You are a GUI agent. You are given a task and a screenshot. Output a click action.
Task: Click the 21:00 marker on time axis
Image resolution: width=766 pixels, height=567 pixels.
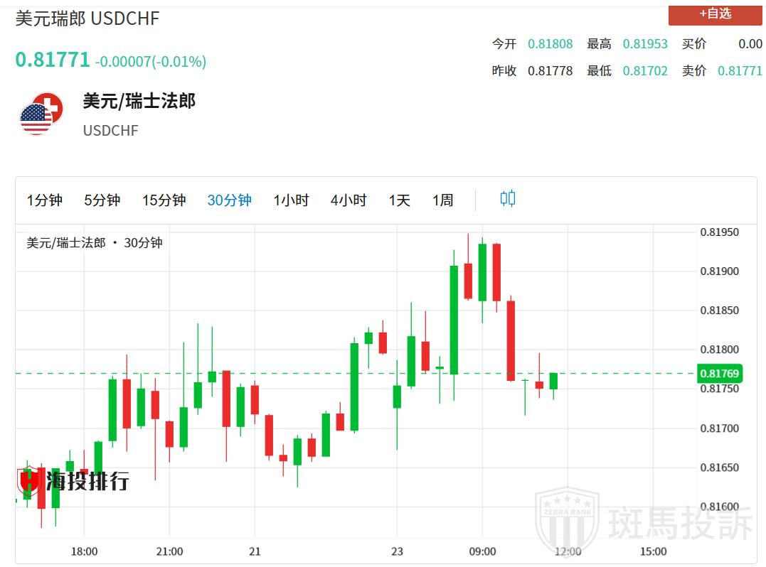(169, 551)
